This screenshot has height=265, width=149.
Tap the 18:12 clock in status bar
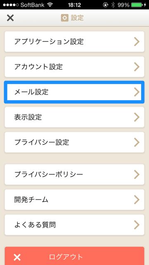coord(74,5)
